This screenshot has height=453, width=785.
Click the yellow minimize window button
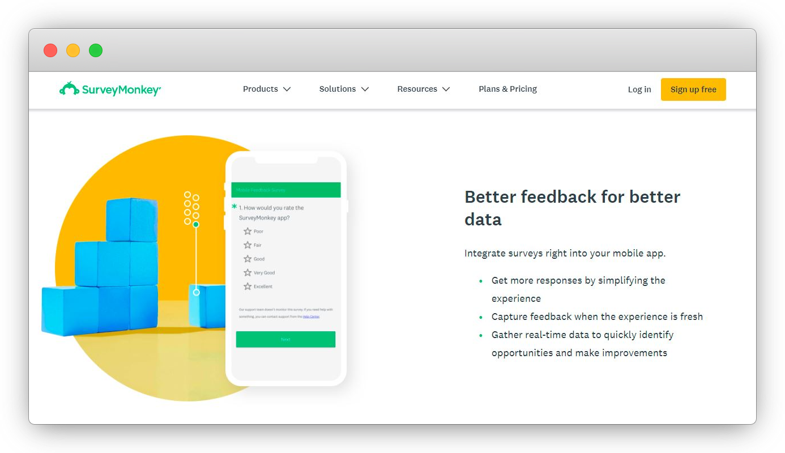coord(73,50)
